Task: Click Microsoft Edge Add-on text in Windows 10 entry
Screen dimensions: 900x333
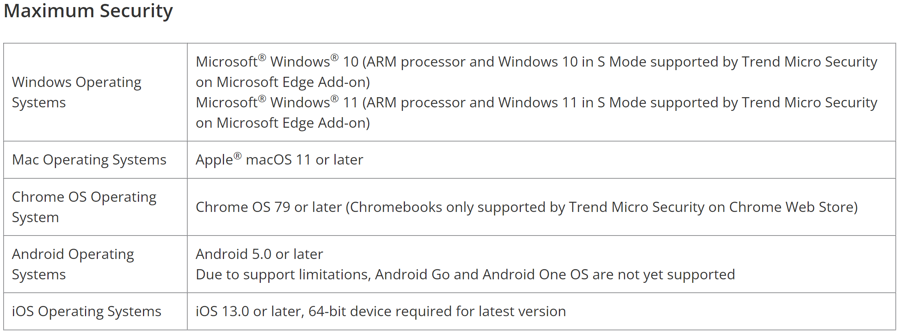Action: point(293,82)
